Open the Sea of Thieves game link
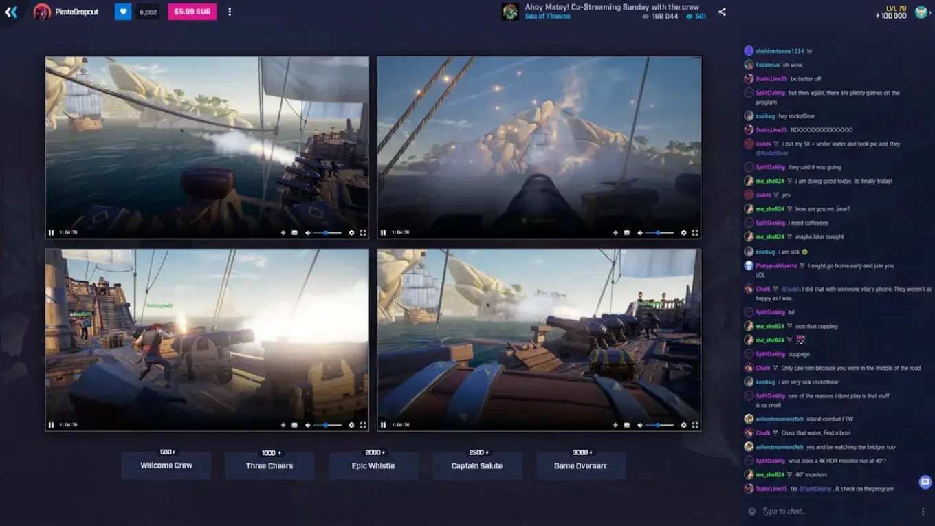This screenshot has width=935, height=526. coord(547,17)
